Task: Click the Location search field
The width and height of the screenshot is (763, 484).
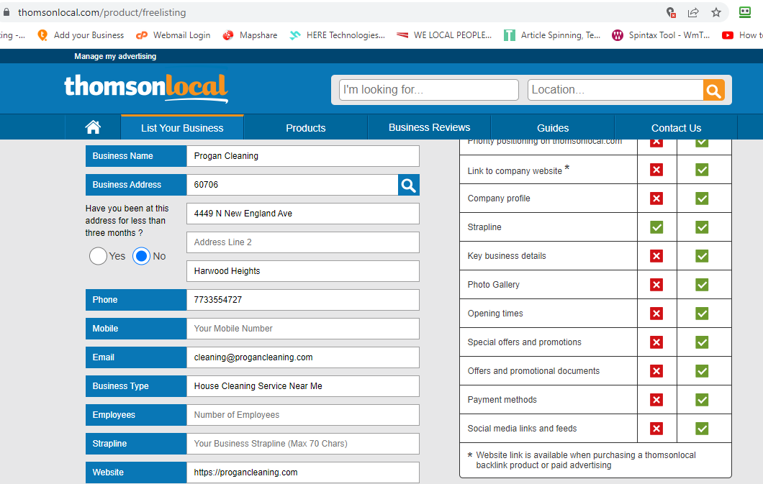Action: [x=615, y=90]
